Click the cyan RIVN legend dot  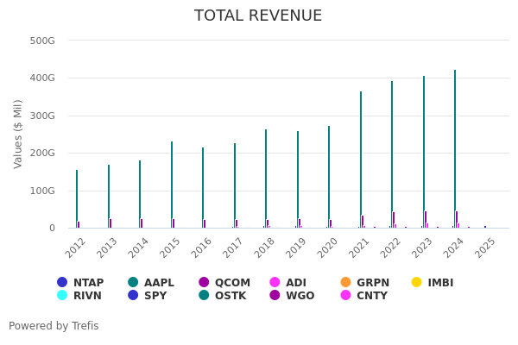(62, 296)
